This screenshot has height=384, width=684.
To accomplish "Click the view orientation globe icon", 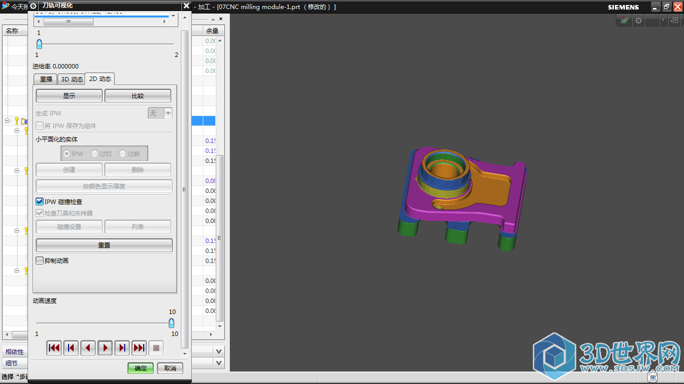I will tap(624, 20).
